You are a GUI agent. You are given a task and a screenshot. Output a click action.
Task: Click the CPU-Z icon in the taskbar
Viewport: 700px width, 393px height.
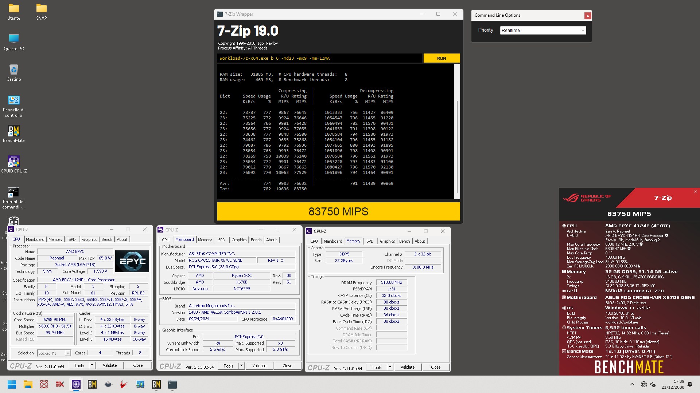(76, 384)
